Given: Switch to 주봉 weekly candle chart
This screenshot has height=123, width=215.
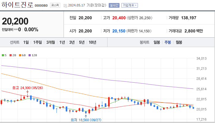Looking at the screenshot, I should [x=168, y=42].
